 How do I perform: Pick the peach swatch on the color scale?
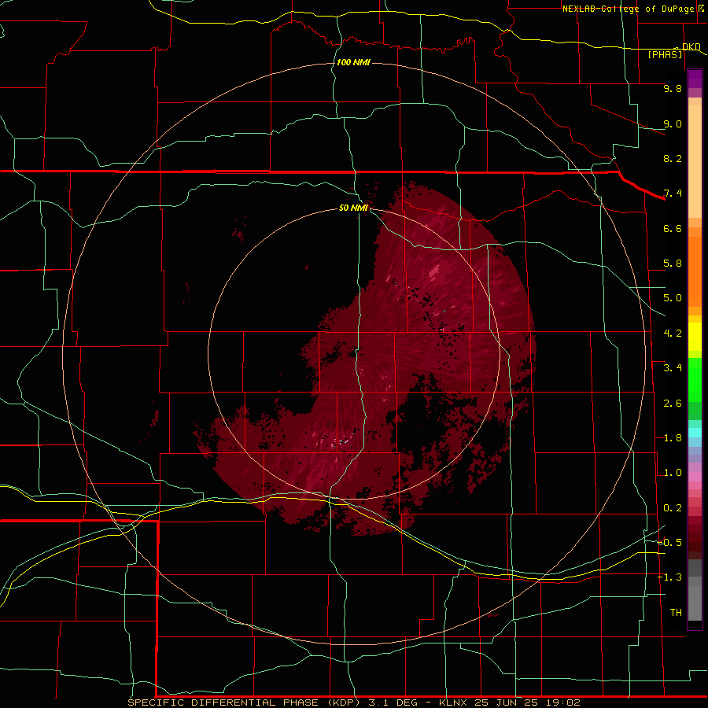(695, 161)
